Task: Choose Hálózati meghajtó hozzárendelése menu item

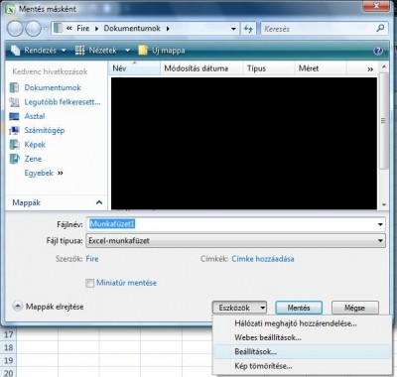Action: [x=296, y=323]
